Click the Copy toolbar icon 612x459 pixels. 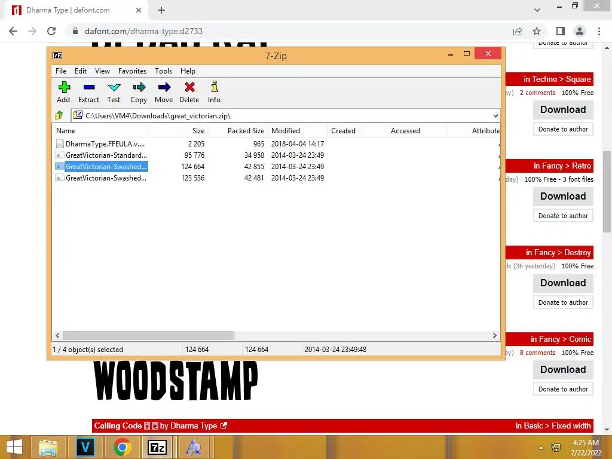click(139, 91)
